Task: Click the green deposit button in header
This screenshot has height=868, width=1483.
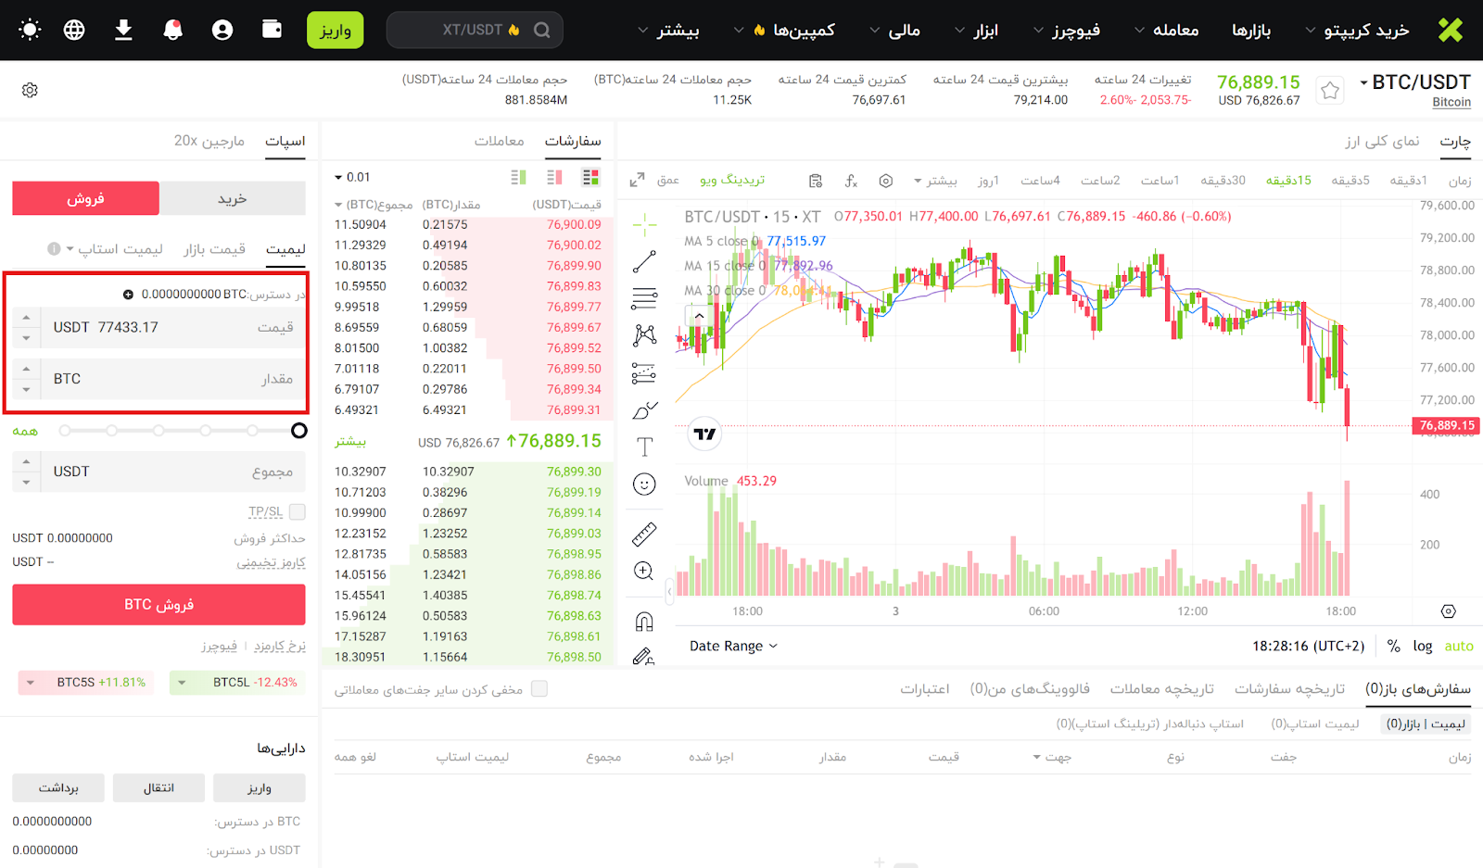Action: 335,30
